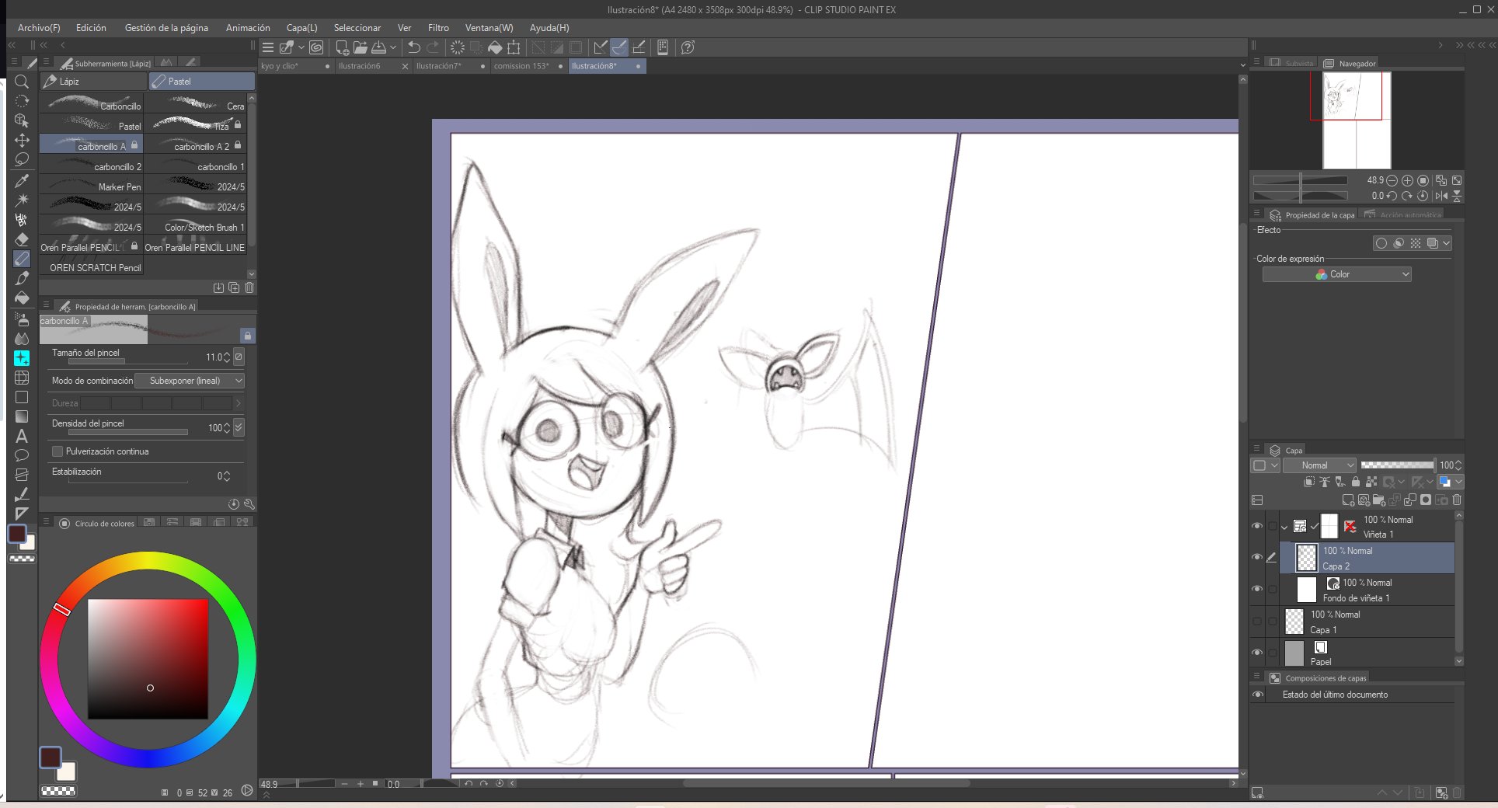Open the Edición menu
Viewport: 1498px width, 808px height.
(x=91, y=27)
